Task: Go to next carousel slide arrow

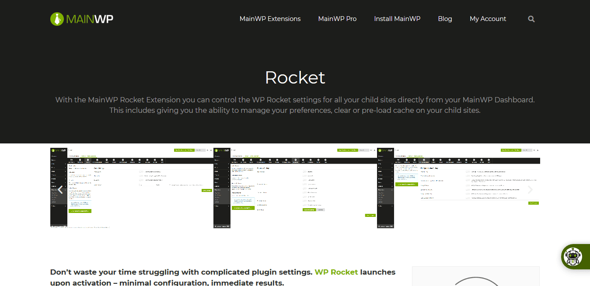Action: coord(530,189)
